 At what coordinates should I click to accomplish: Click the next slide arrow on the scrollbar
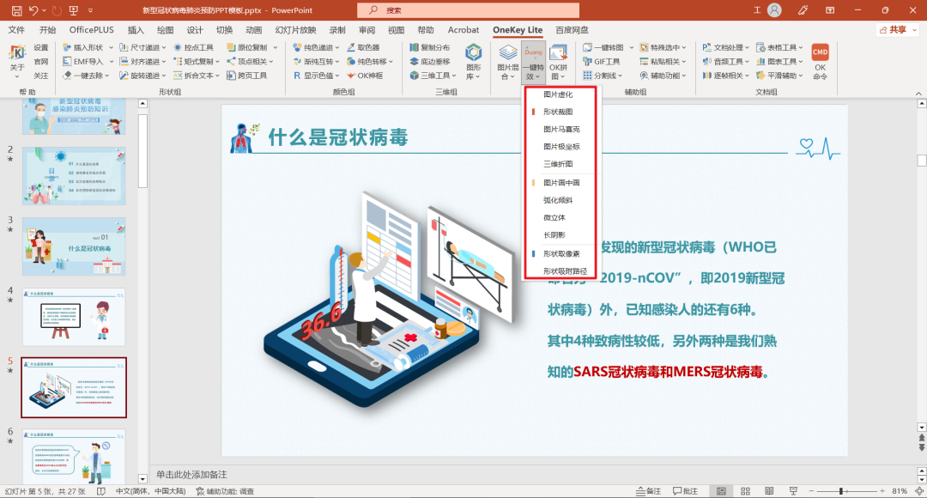point(921,447)
